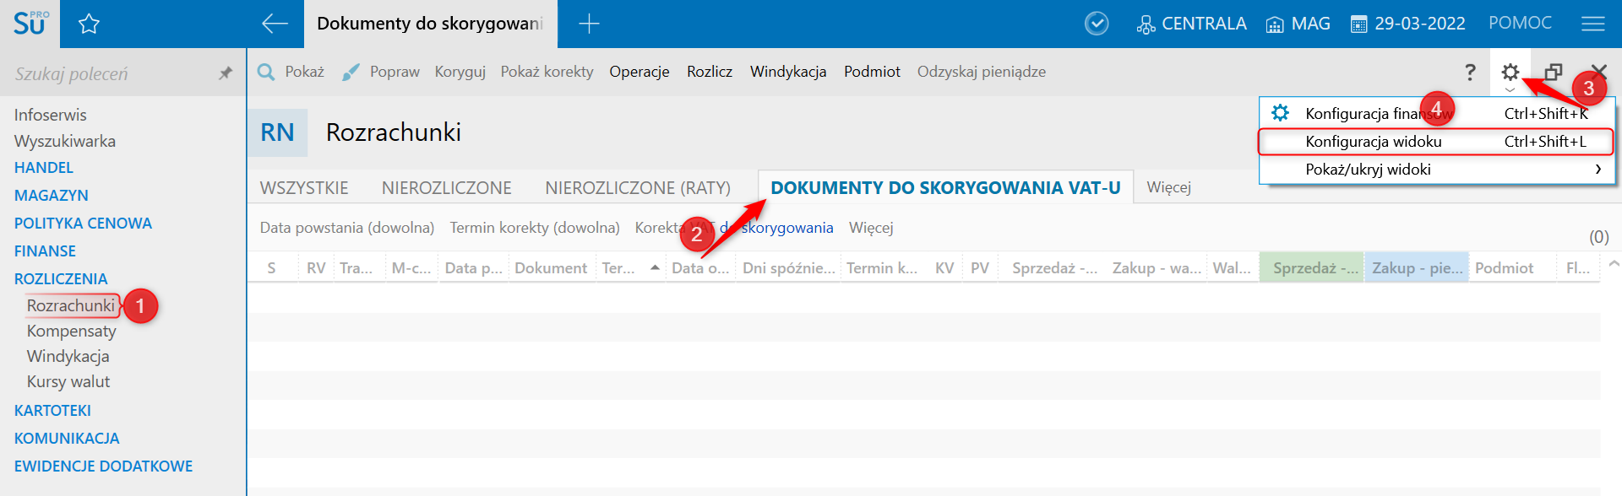This screenshot has width=1622, height=496.
Task: Select Konfiguracja finansów menu entry
Action: click(x=1437, y=113)
